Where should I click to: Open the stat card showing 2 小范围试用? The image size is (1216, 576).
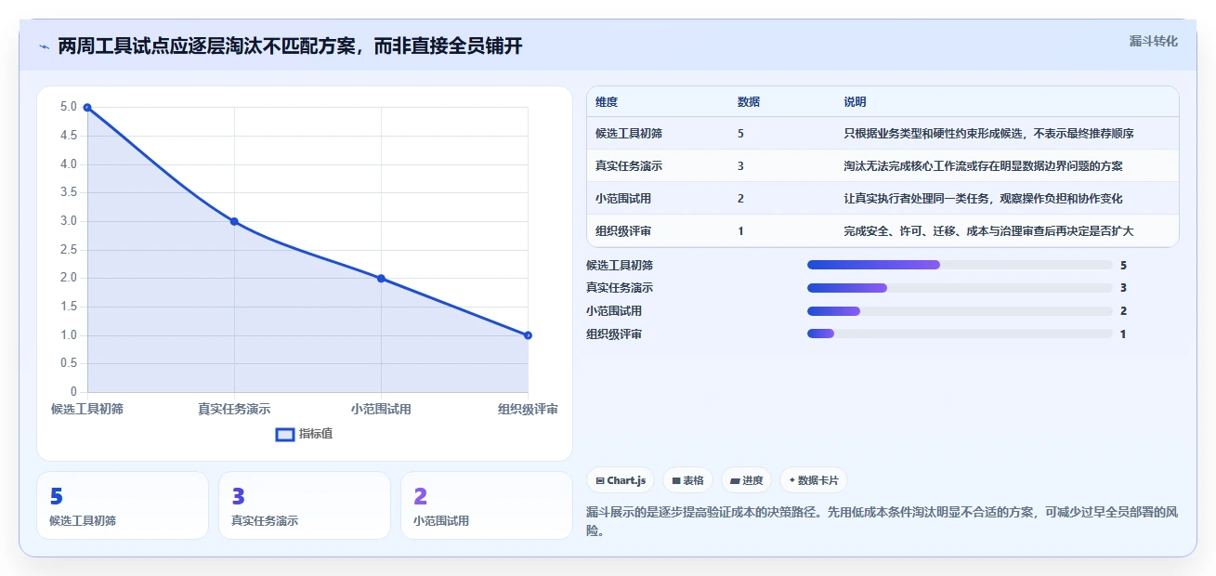click(487, 505)
